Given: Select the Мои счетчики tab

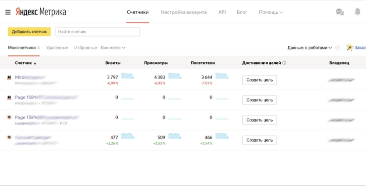Looking at the screenshot, I should tap(24, 47).
